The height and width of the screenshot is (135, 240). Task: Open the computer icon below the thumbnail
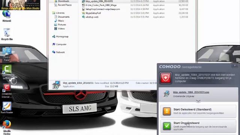click(7, 16)
